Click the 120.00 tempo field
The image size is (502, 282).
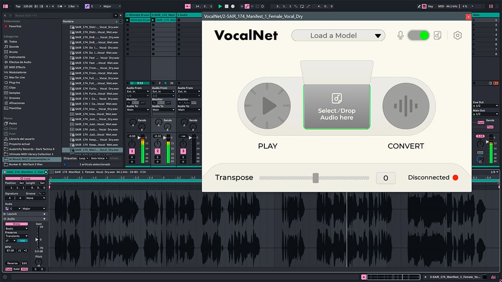pos(28,6)
